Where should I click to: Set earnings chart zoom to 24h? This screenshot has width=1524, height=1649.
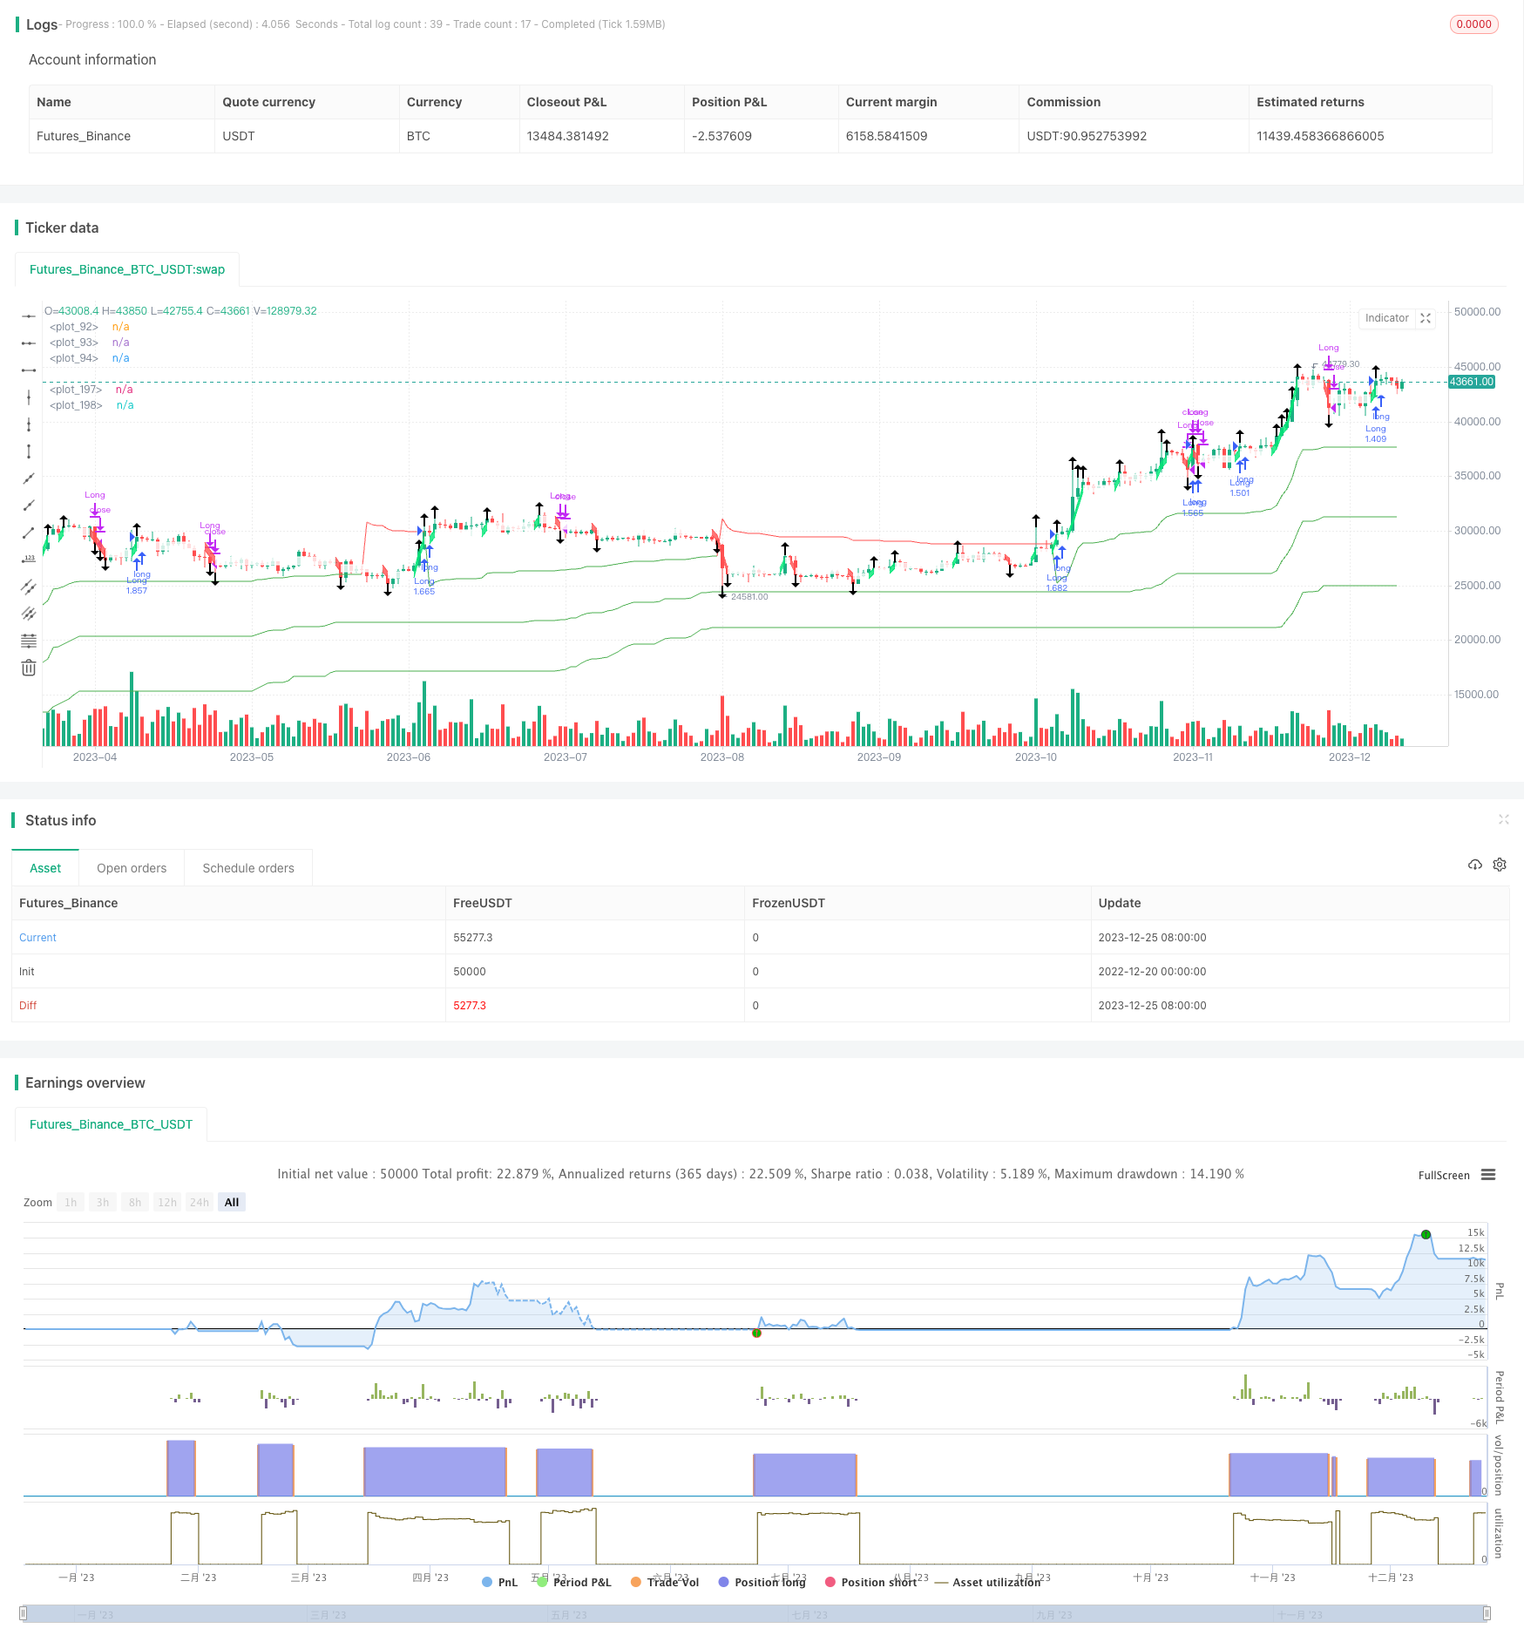pos(199,1202)
